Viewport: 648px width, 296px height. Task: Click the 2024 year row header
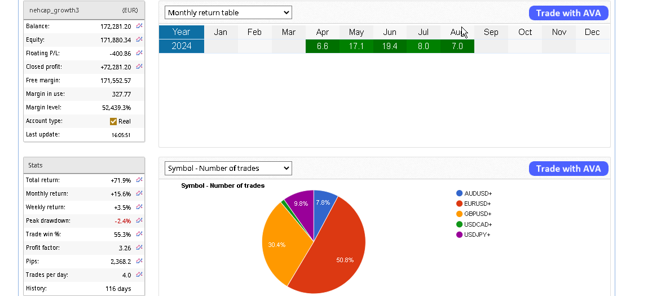pos(181,46)
